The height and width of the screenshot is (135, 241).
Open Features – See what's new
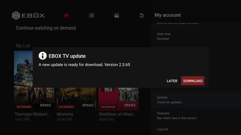point(176,115)
